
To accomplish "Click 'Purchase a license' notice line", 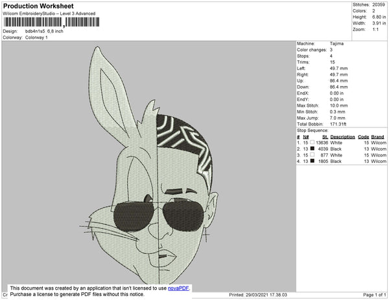I will [x=77, y=294].
